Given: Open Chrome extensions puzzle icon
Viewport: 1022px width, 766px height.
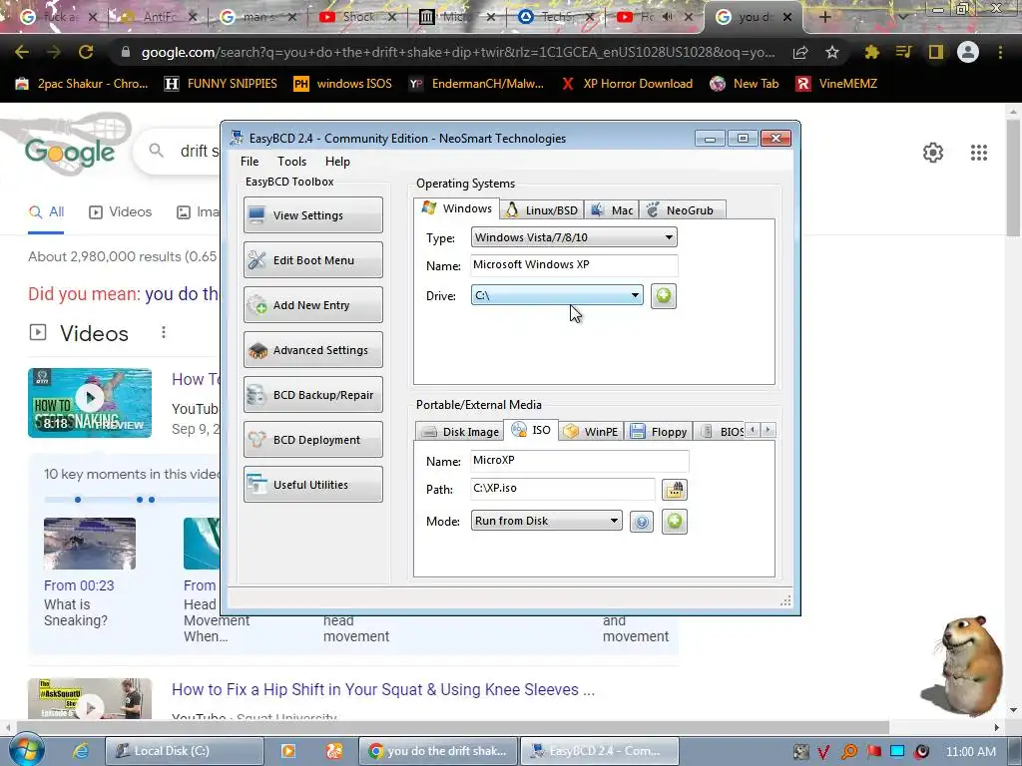Looking at the screenshot, I should [871, 52].
